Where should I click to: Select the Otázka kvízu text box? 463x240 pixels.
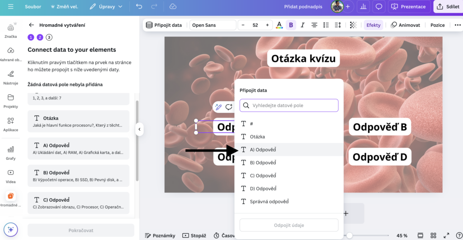303,59
